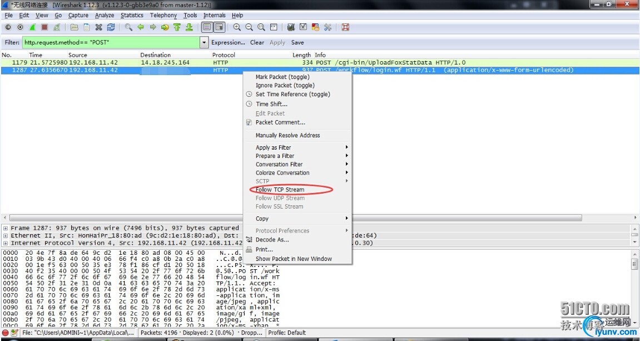Start a new live capture (green fin)
Image resolution: width=640 pixels, height=341 pixels.
point(33,27)
